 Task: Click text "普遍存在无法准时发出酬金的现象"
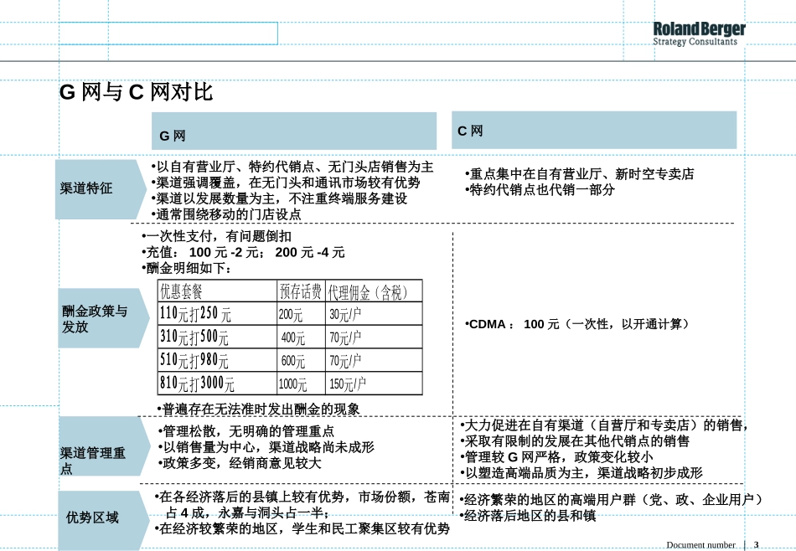[261, 409]
